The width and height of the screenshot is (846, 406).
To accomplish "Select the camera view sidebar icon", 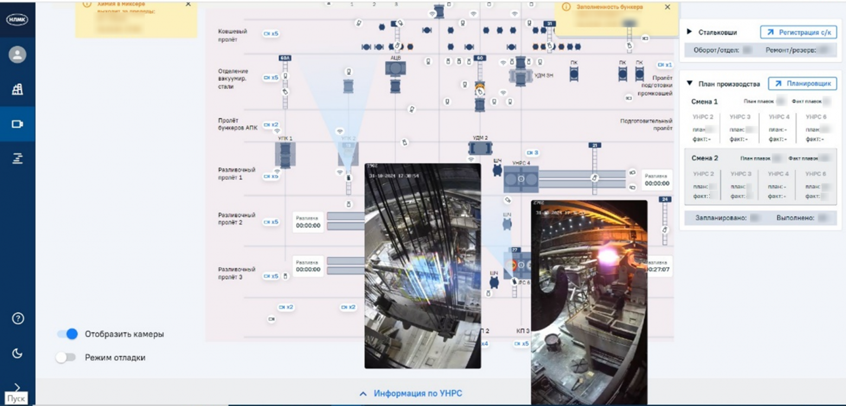I will pyautogui.click(x=17, y=124).
